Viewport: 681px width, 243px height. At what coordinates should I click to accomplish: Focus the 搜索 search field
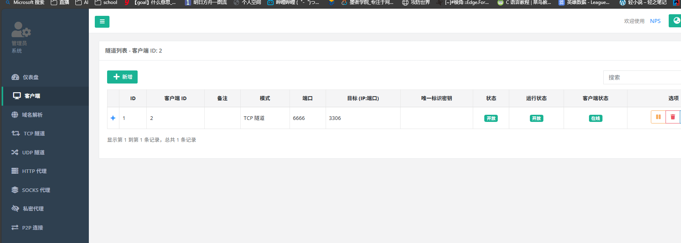[642, 78]
